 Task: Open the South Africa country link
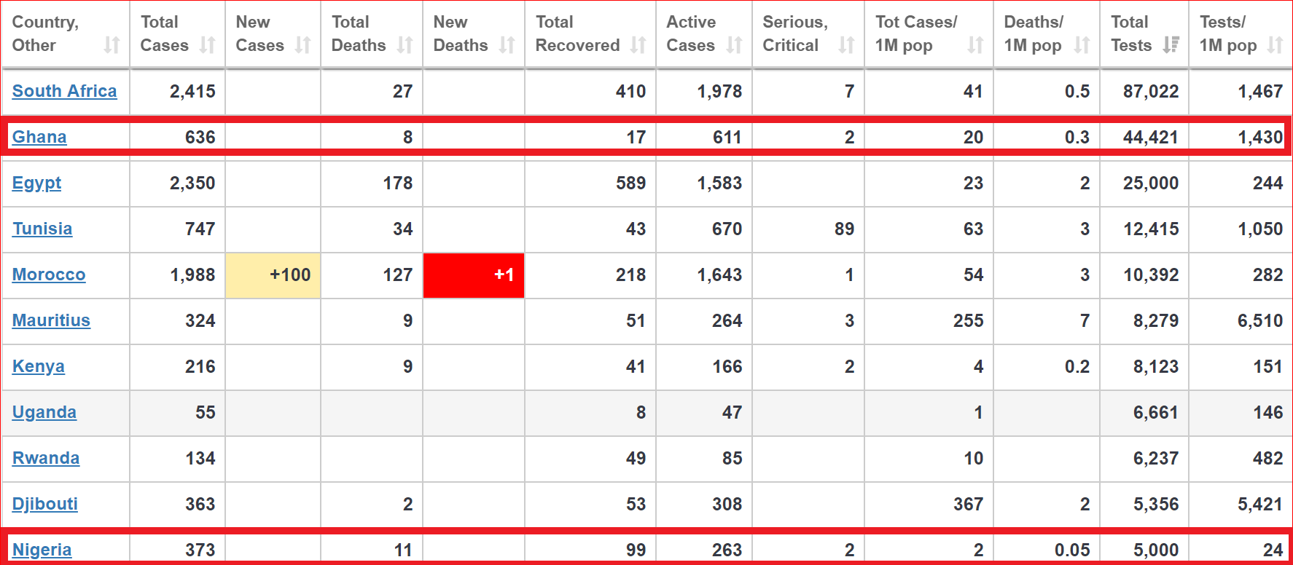64,91
